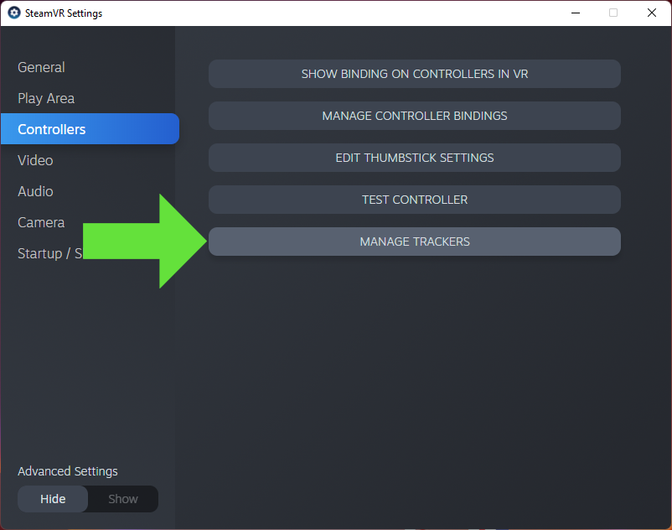Click the Advanced Settings label
Image resolution: width=672 pixels, height=530 pixels.
[67, 471]
